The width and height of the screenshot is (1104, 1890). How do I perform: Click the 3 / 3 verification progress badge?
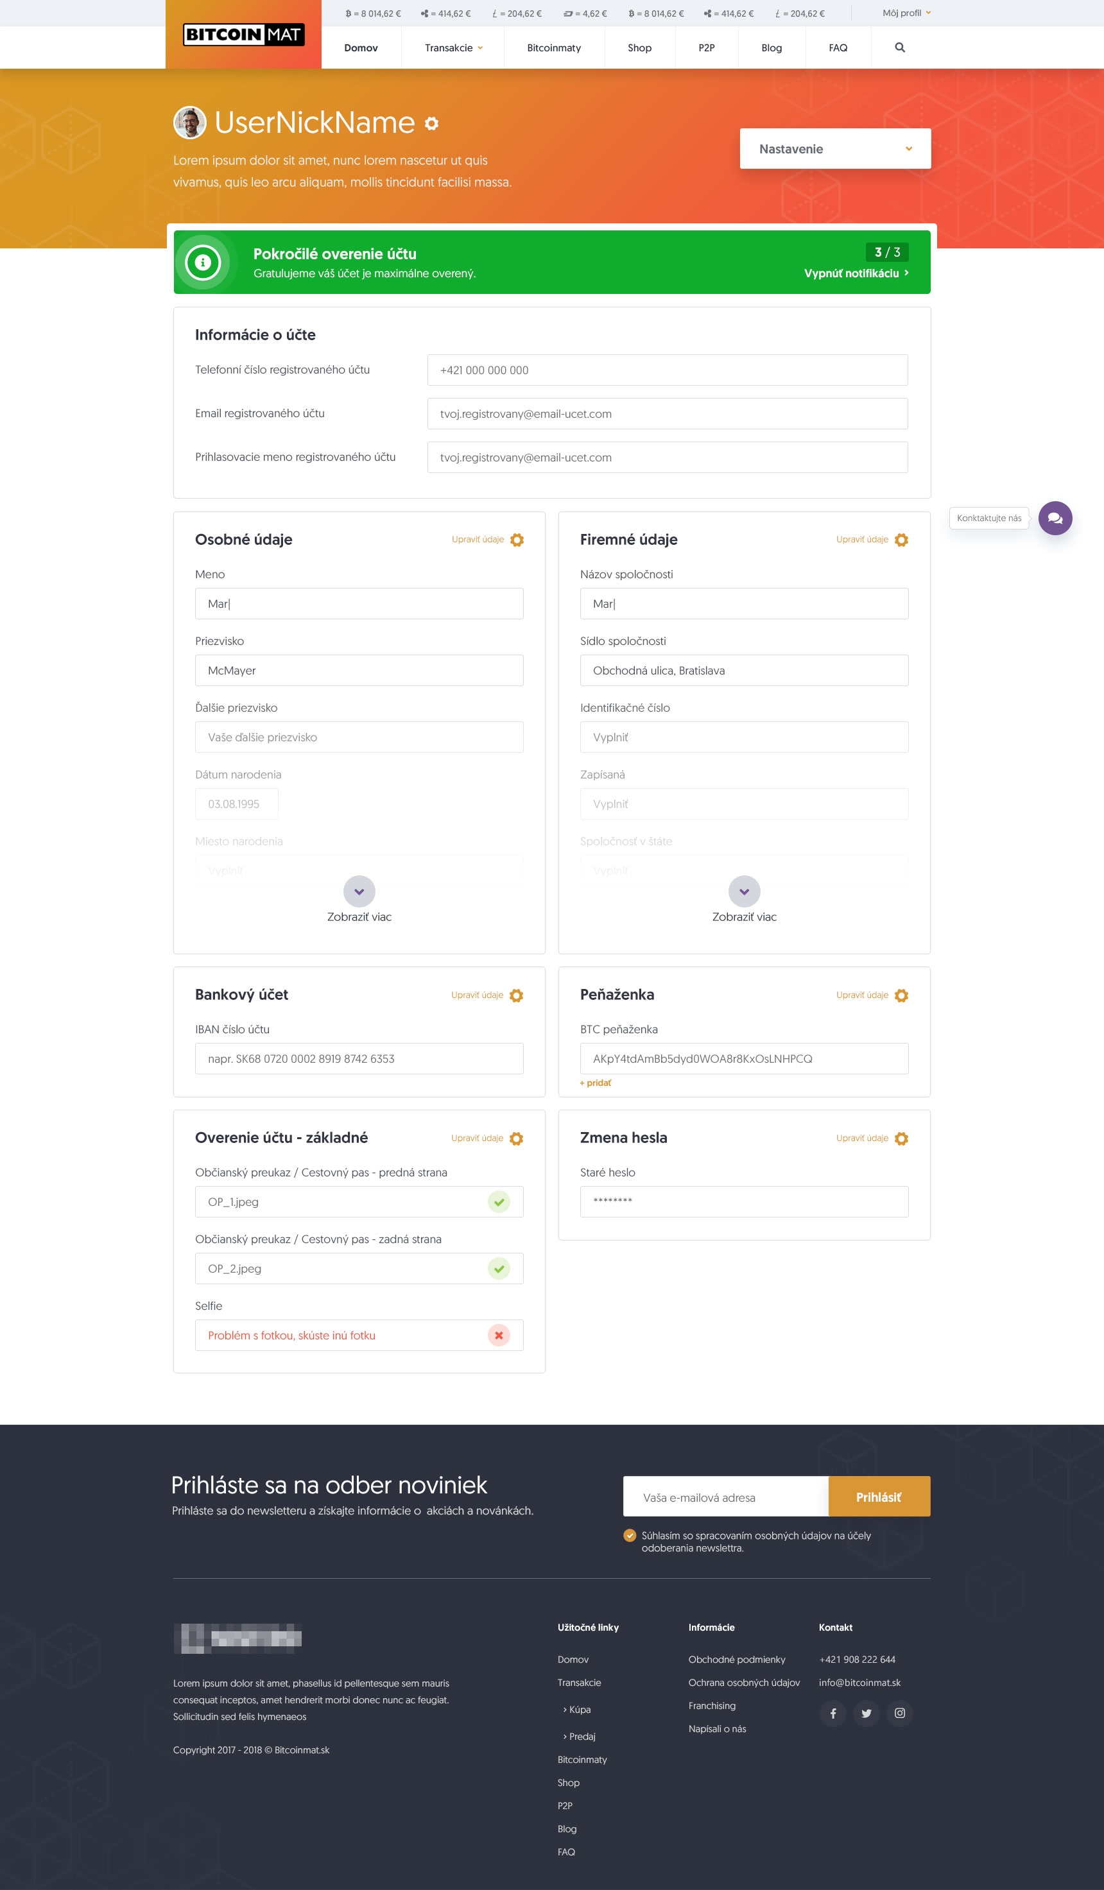click(887, 252)
